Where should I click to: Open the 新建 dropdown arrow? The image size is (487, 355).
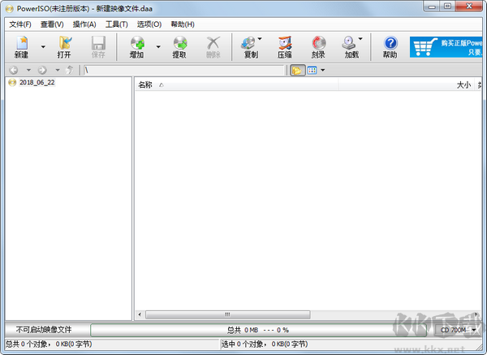43,47
